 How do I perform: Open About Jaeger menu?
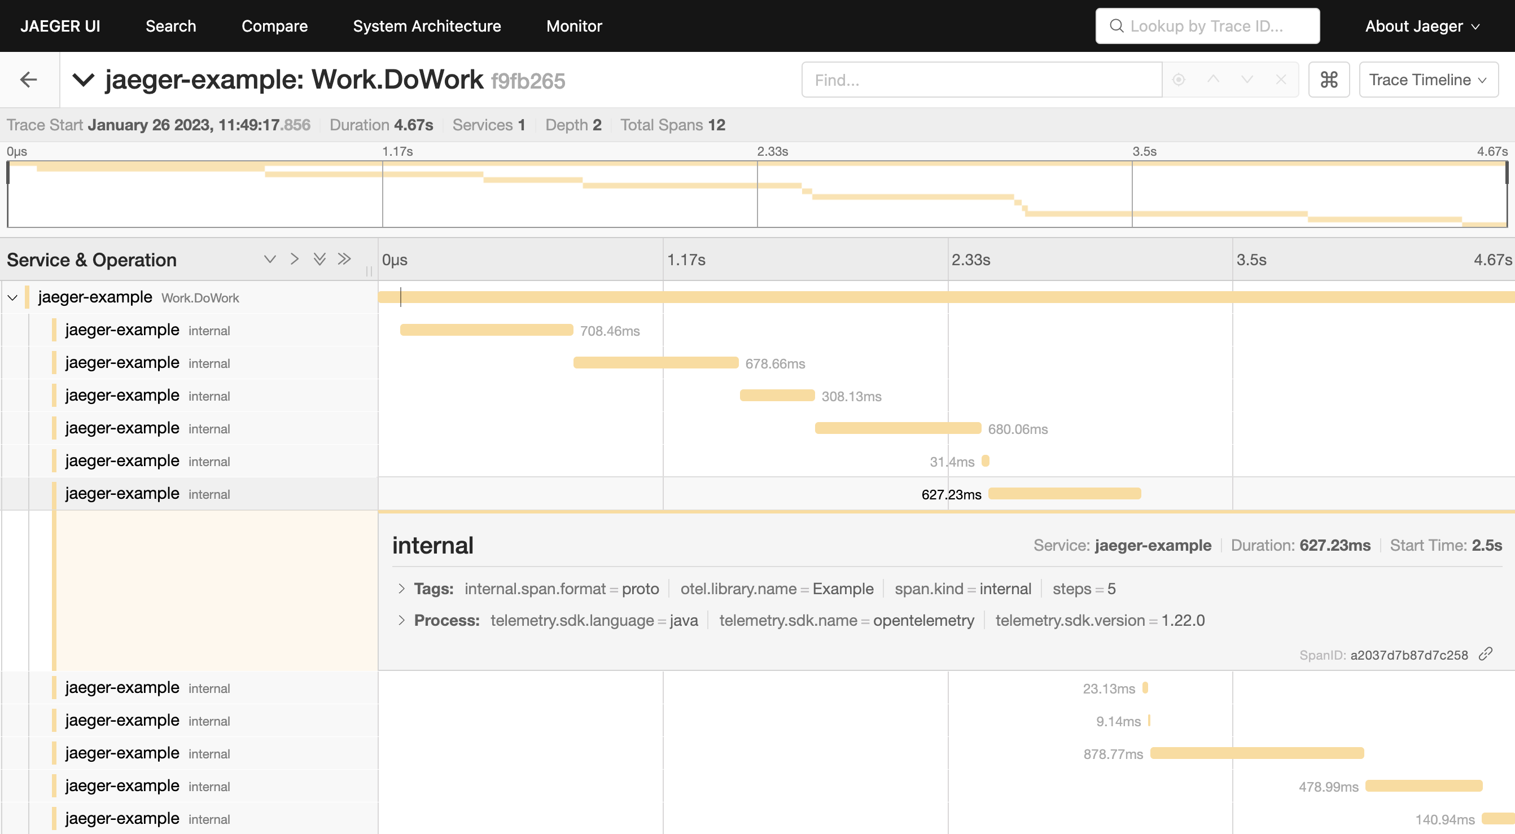[1421, 26]
